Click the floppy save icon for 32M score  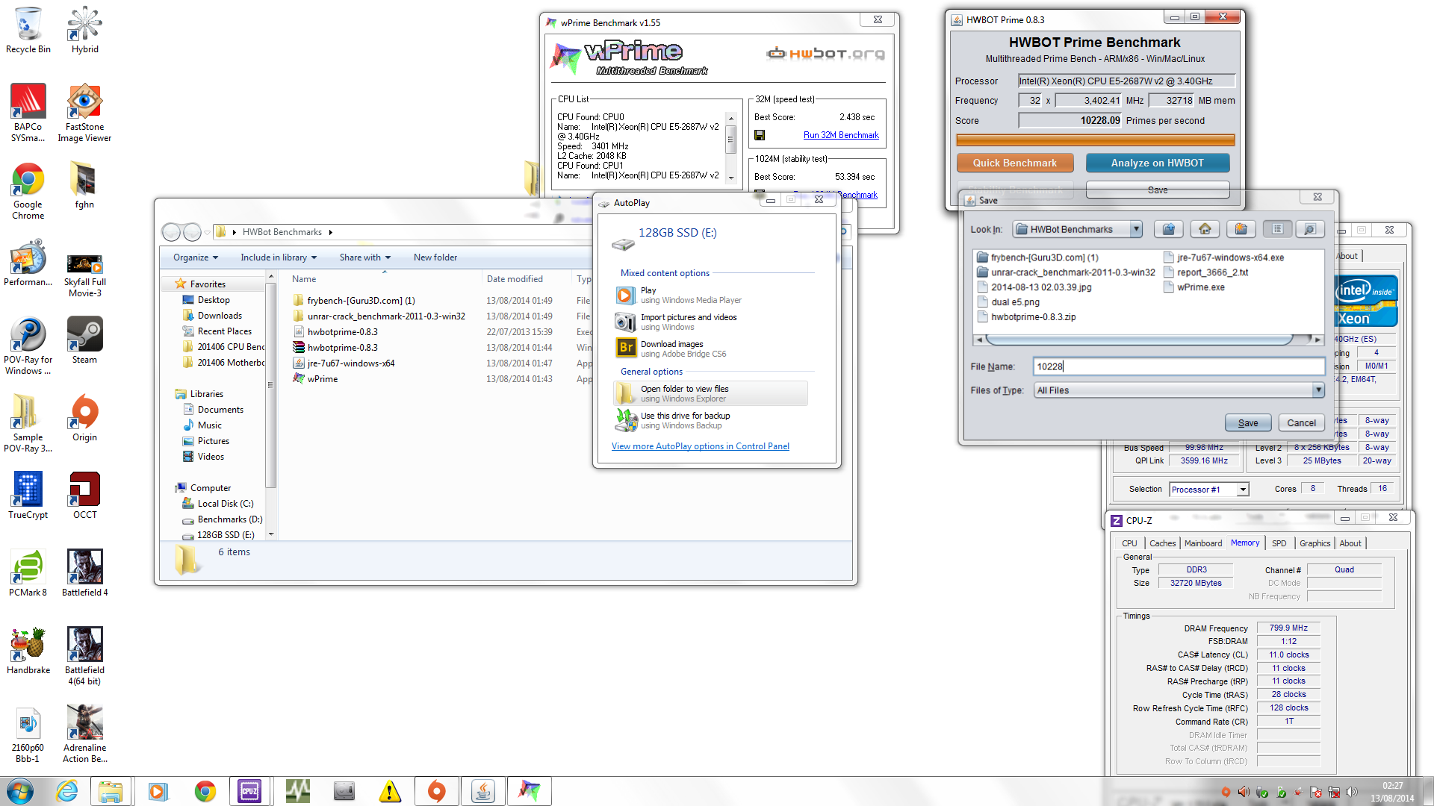click(x=760, y=135)
